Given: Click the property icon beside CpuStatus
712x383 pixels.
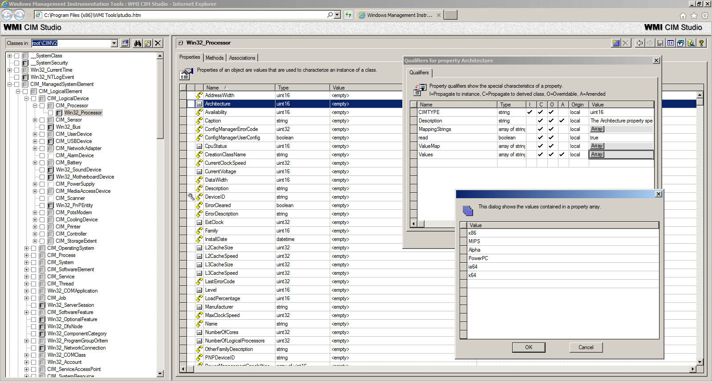Looking at the screenshot, I should coord(199,146).
